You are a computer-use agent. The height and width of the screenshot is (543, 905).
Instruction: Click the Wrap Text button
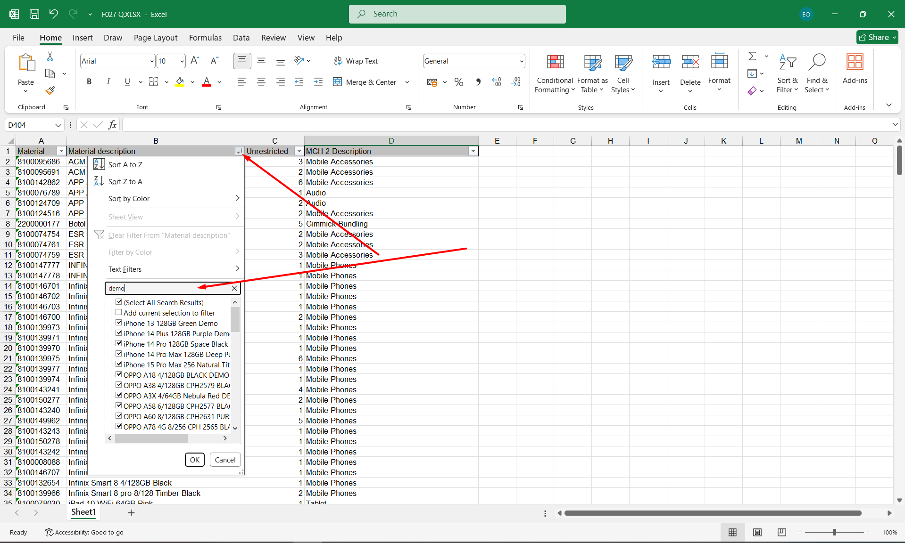pyautogui.click(x=356, y=61)
